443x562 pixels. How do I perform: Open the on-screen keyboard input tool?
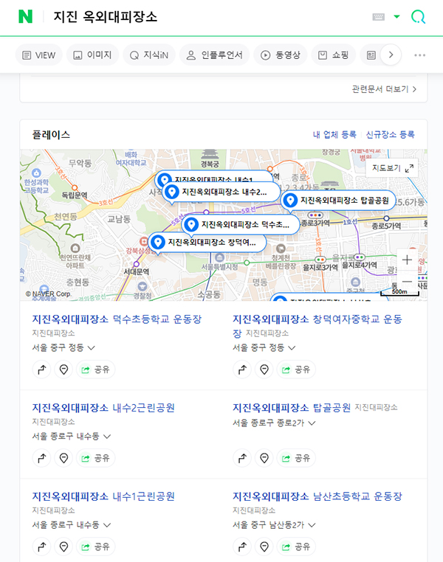tap(379, 17)
